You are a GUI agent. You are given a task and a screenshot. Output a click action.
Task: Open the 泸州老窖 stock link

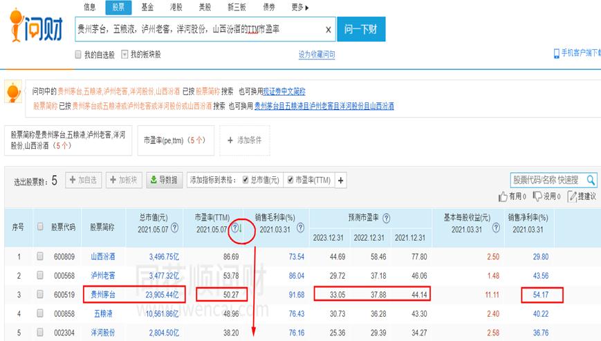(103, 275)
